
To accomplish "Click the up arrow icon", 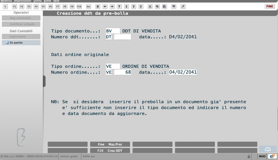I will 119,7.
